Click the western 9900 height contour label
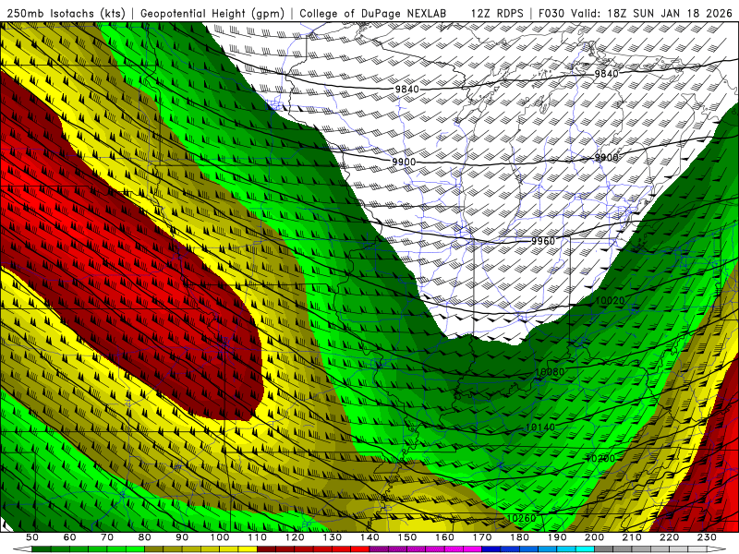 coord(404,162)
